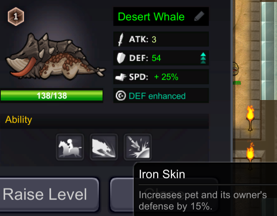The width and height of the screenshot is (277, 216).
Task: Click the DEF enhanced swirl icon
Action: click(x=121, y=96)
